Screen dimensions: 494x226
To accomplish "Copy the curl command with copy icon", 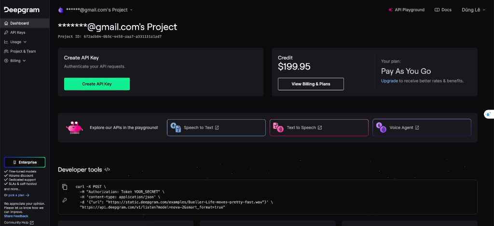I will click(x=65, y=187).
